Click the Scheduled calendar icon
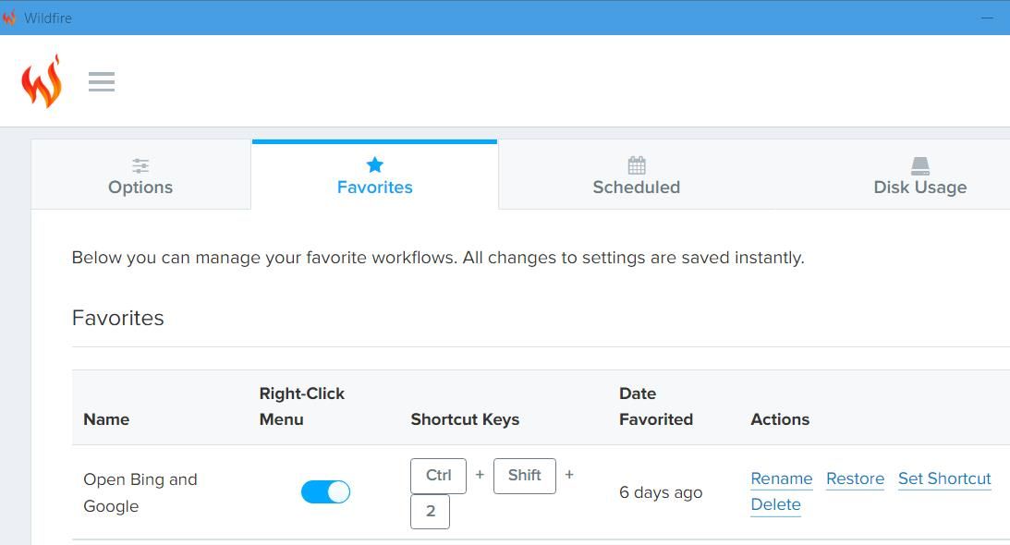This screenshot has height=545, width=1010. (637, 165)
